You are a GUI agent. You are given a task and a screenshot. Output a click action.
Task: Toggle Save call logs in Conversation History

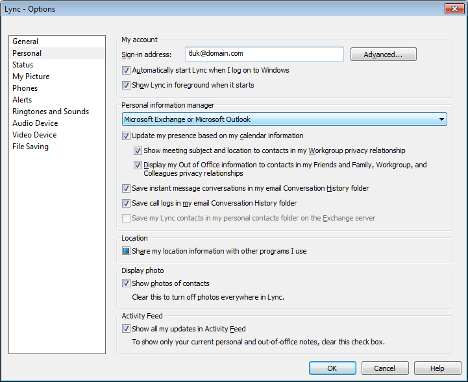click(126, 204)
